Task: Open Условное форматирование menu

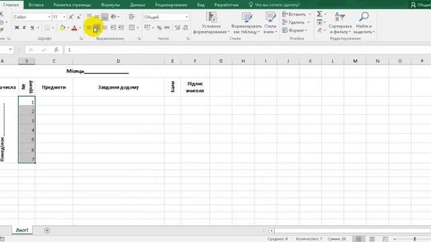Action: (x=211, y=23)
